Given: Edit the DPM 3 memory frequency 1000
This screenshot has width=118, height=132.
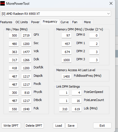Looking at the screenshot, I should (x=67, y=60).
